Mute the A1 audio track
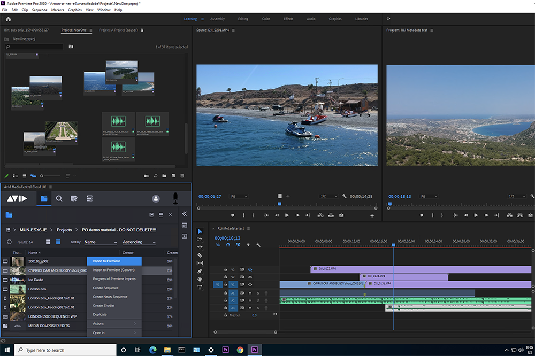This screenshot has height=356, width=535. pos(249,292)
